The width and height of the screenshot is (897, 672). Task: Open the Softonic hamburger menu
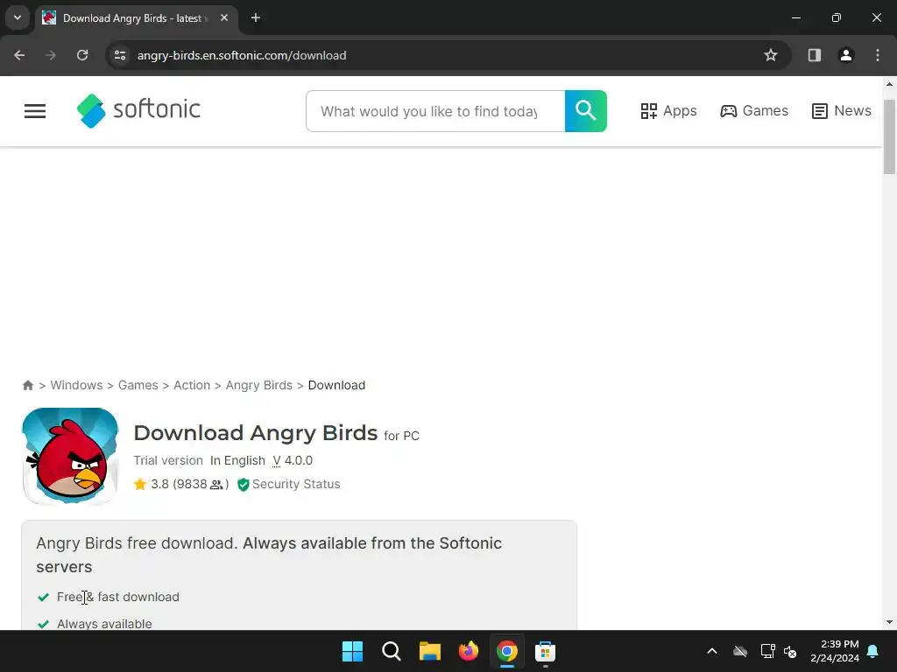coord(35,111)
